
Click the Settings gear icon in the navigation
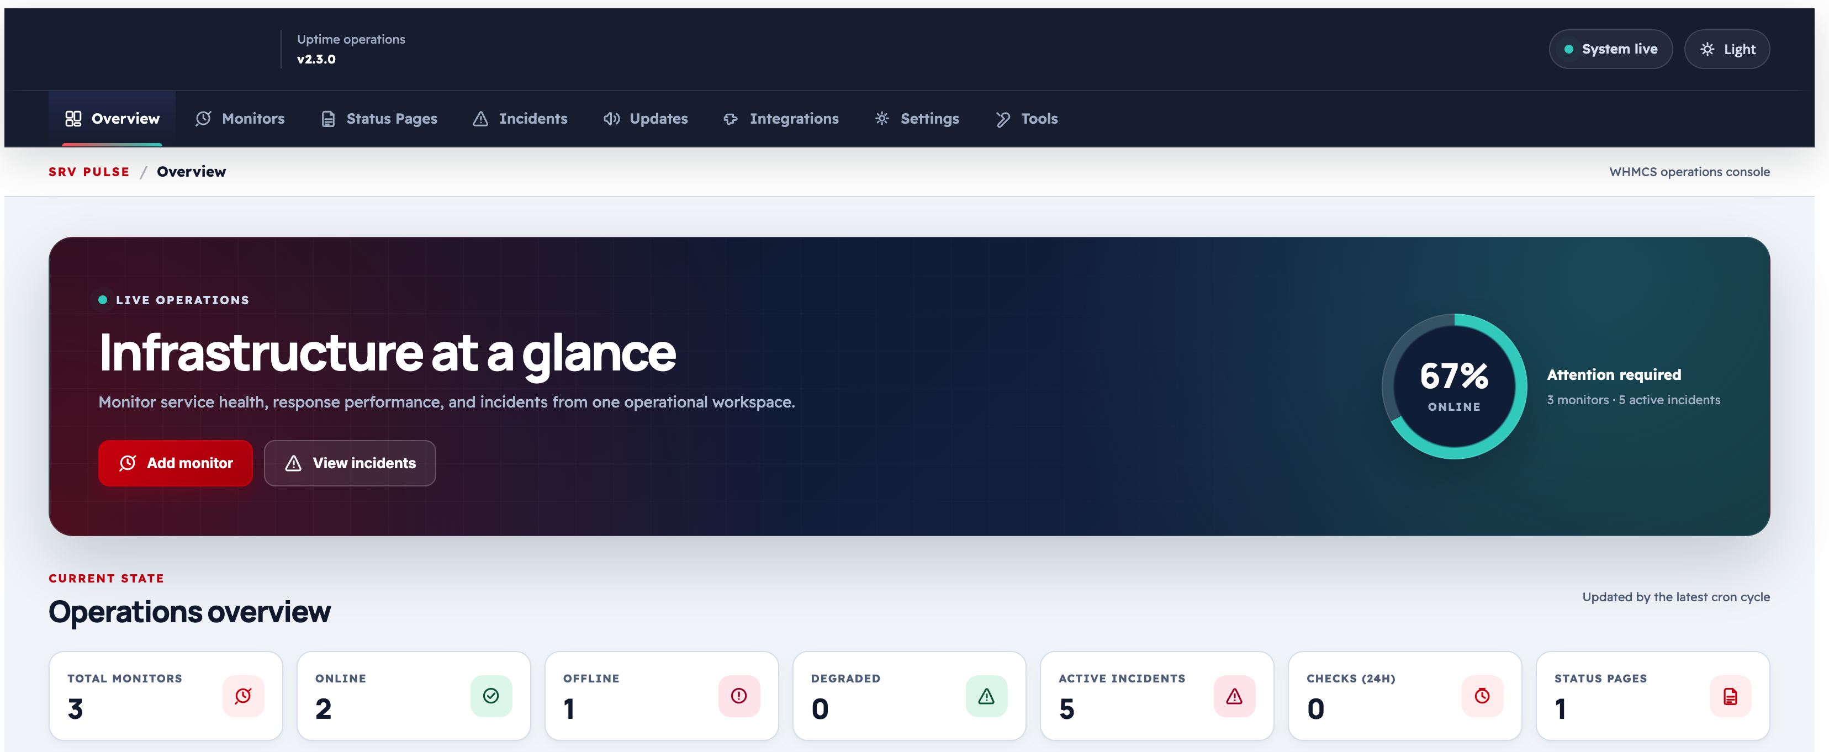(882, 119)
